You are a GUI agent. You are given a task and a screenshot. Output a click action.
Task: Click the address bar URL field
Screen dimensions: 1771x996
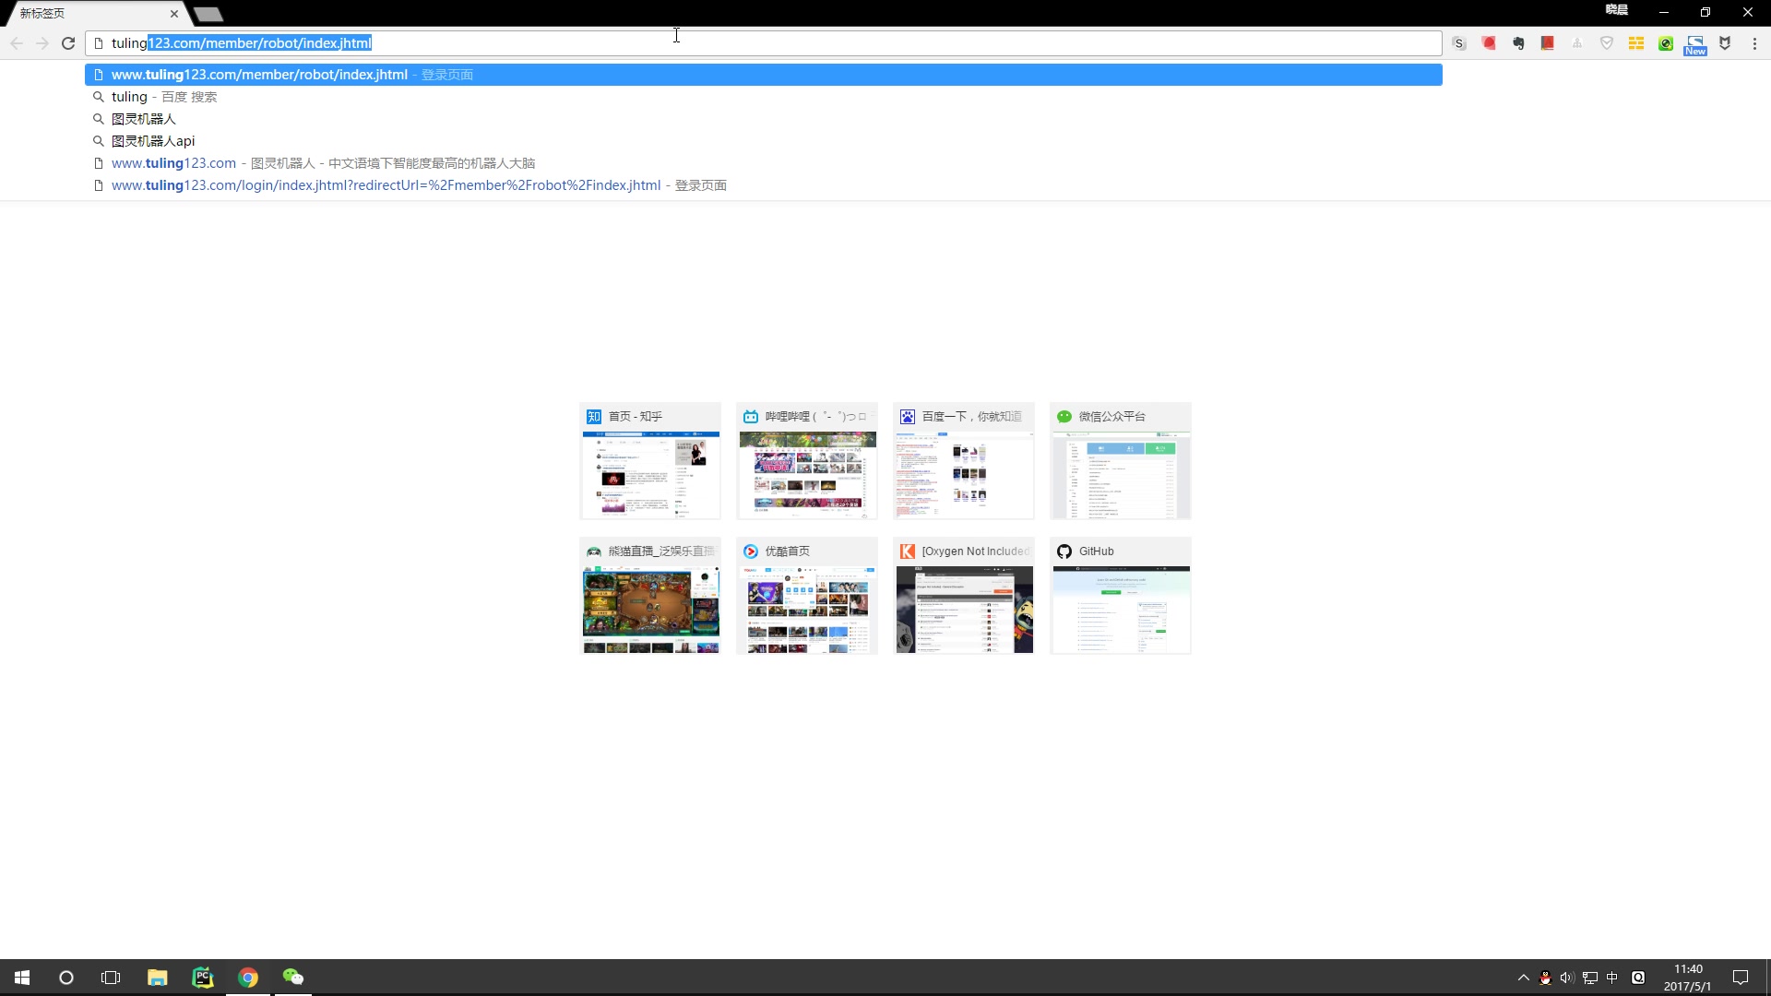pyautogui.click(x=764, y=43)
